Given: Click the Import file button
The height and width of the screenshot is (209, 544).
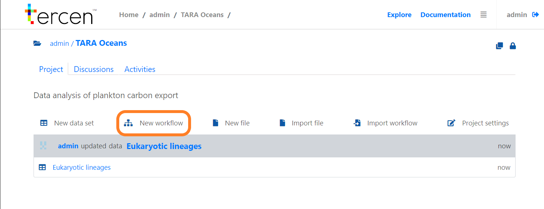Looking at the screenshot, I should pos(301,123).
